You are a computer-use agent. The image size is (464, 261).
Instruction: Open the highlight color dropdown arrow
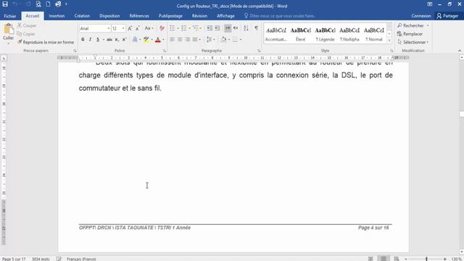click(152, 39)
